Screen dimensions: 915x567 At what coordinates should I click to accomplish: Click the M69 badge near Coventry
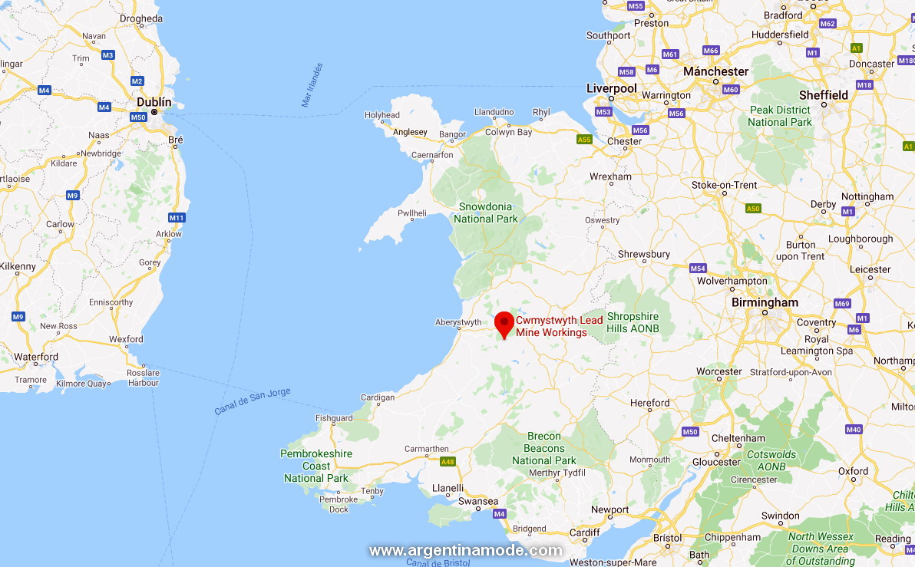click(x=842, y=303)
